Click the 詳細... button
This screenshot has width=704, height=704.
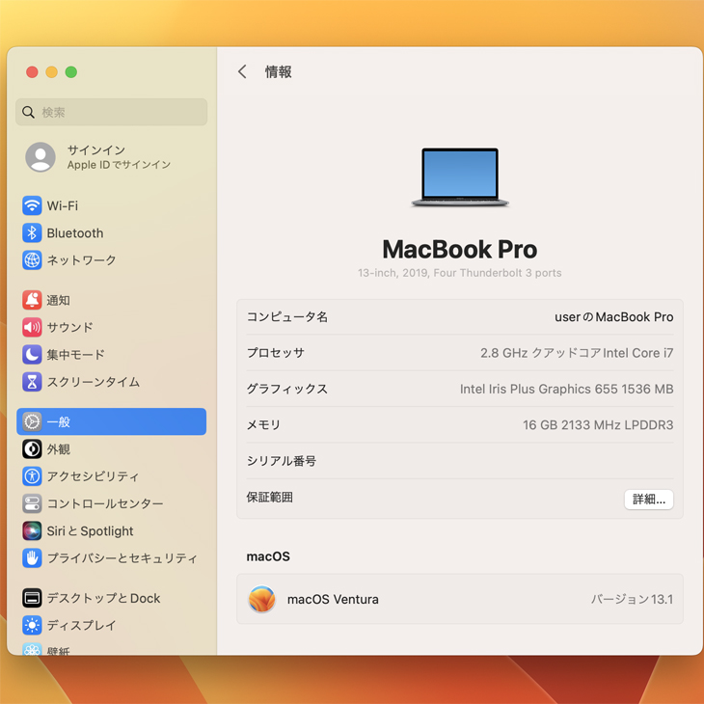point(648,500)
